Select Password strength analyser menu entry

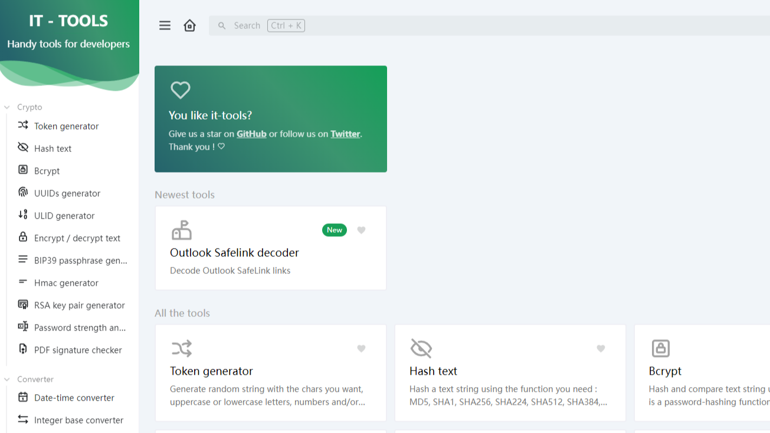[80, 328]
